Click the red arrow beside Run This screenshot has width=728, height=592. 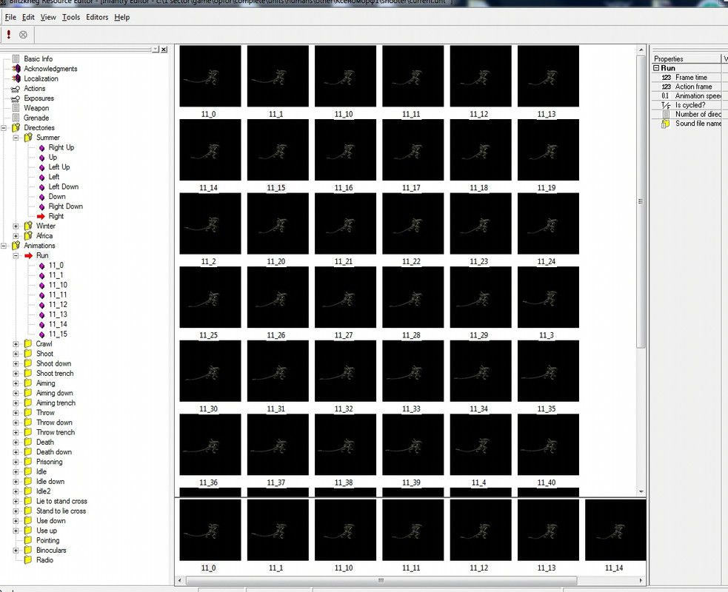29,255
